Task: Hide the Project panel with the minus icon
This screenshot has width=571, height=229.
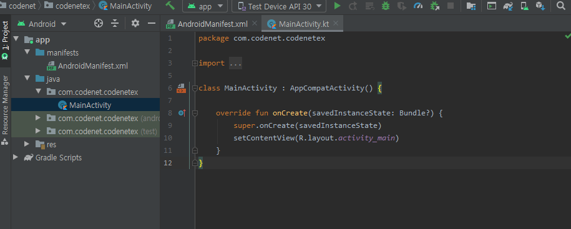Action: pyautogui.click(x=152, y=24)
